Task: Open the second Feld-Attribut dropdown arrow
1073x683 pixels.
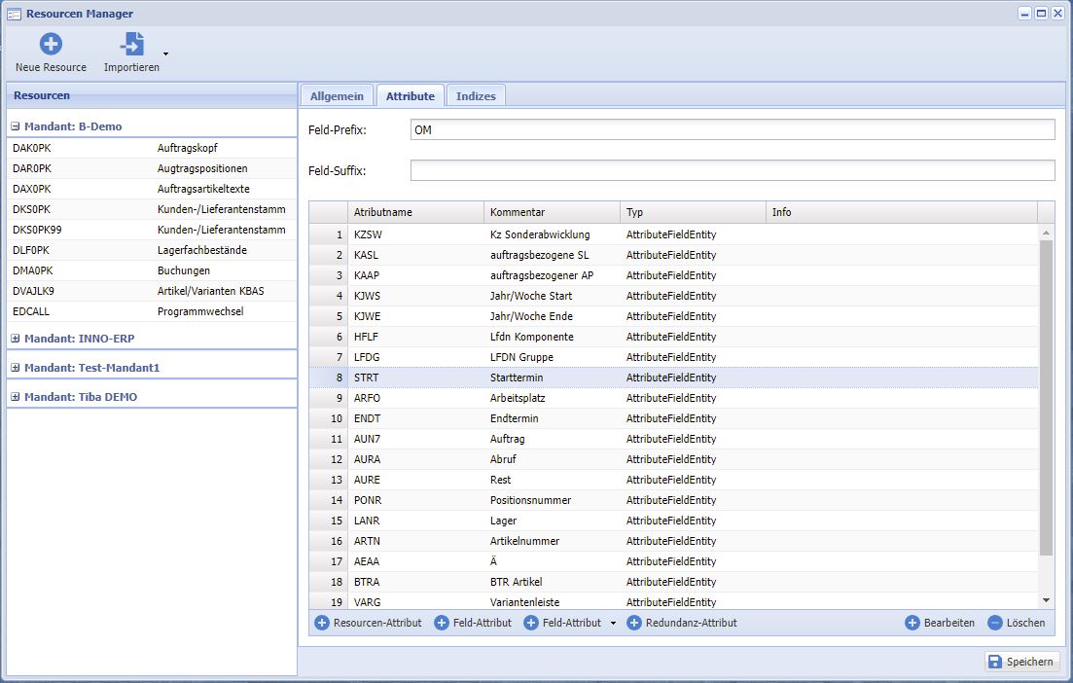Action: [x=613, y=624]
